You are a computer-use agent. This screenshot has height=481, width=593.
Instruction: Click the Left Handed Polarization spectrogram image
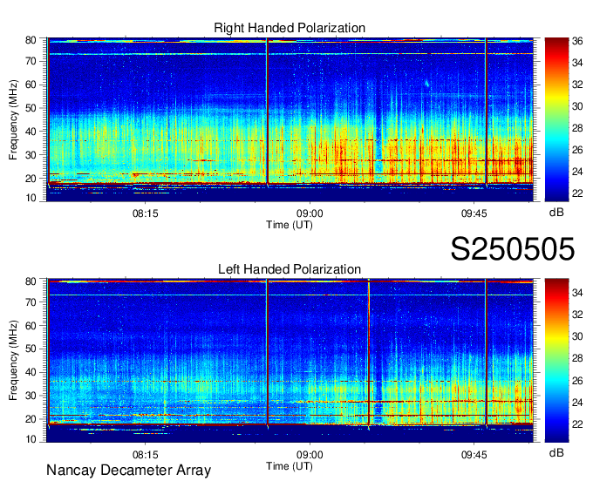[x=290, y=361]
